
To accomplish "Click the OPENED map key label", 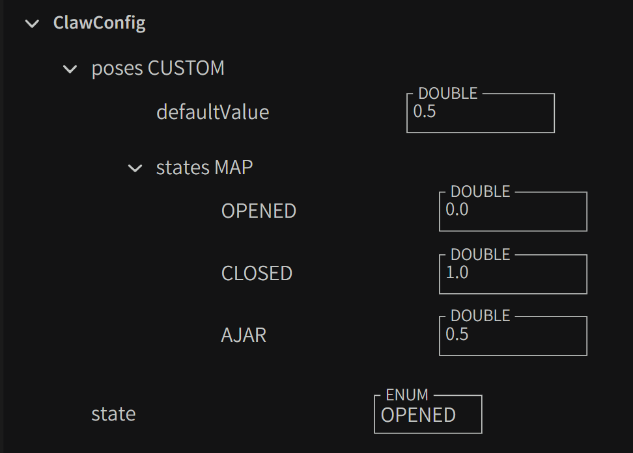I will pos(259,211).
